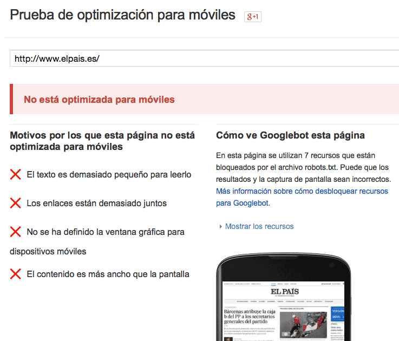Viewport: 399px width, 341px height.
Task: Click the phone preview screenshot of El País
Action: click(283, 311)
